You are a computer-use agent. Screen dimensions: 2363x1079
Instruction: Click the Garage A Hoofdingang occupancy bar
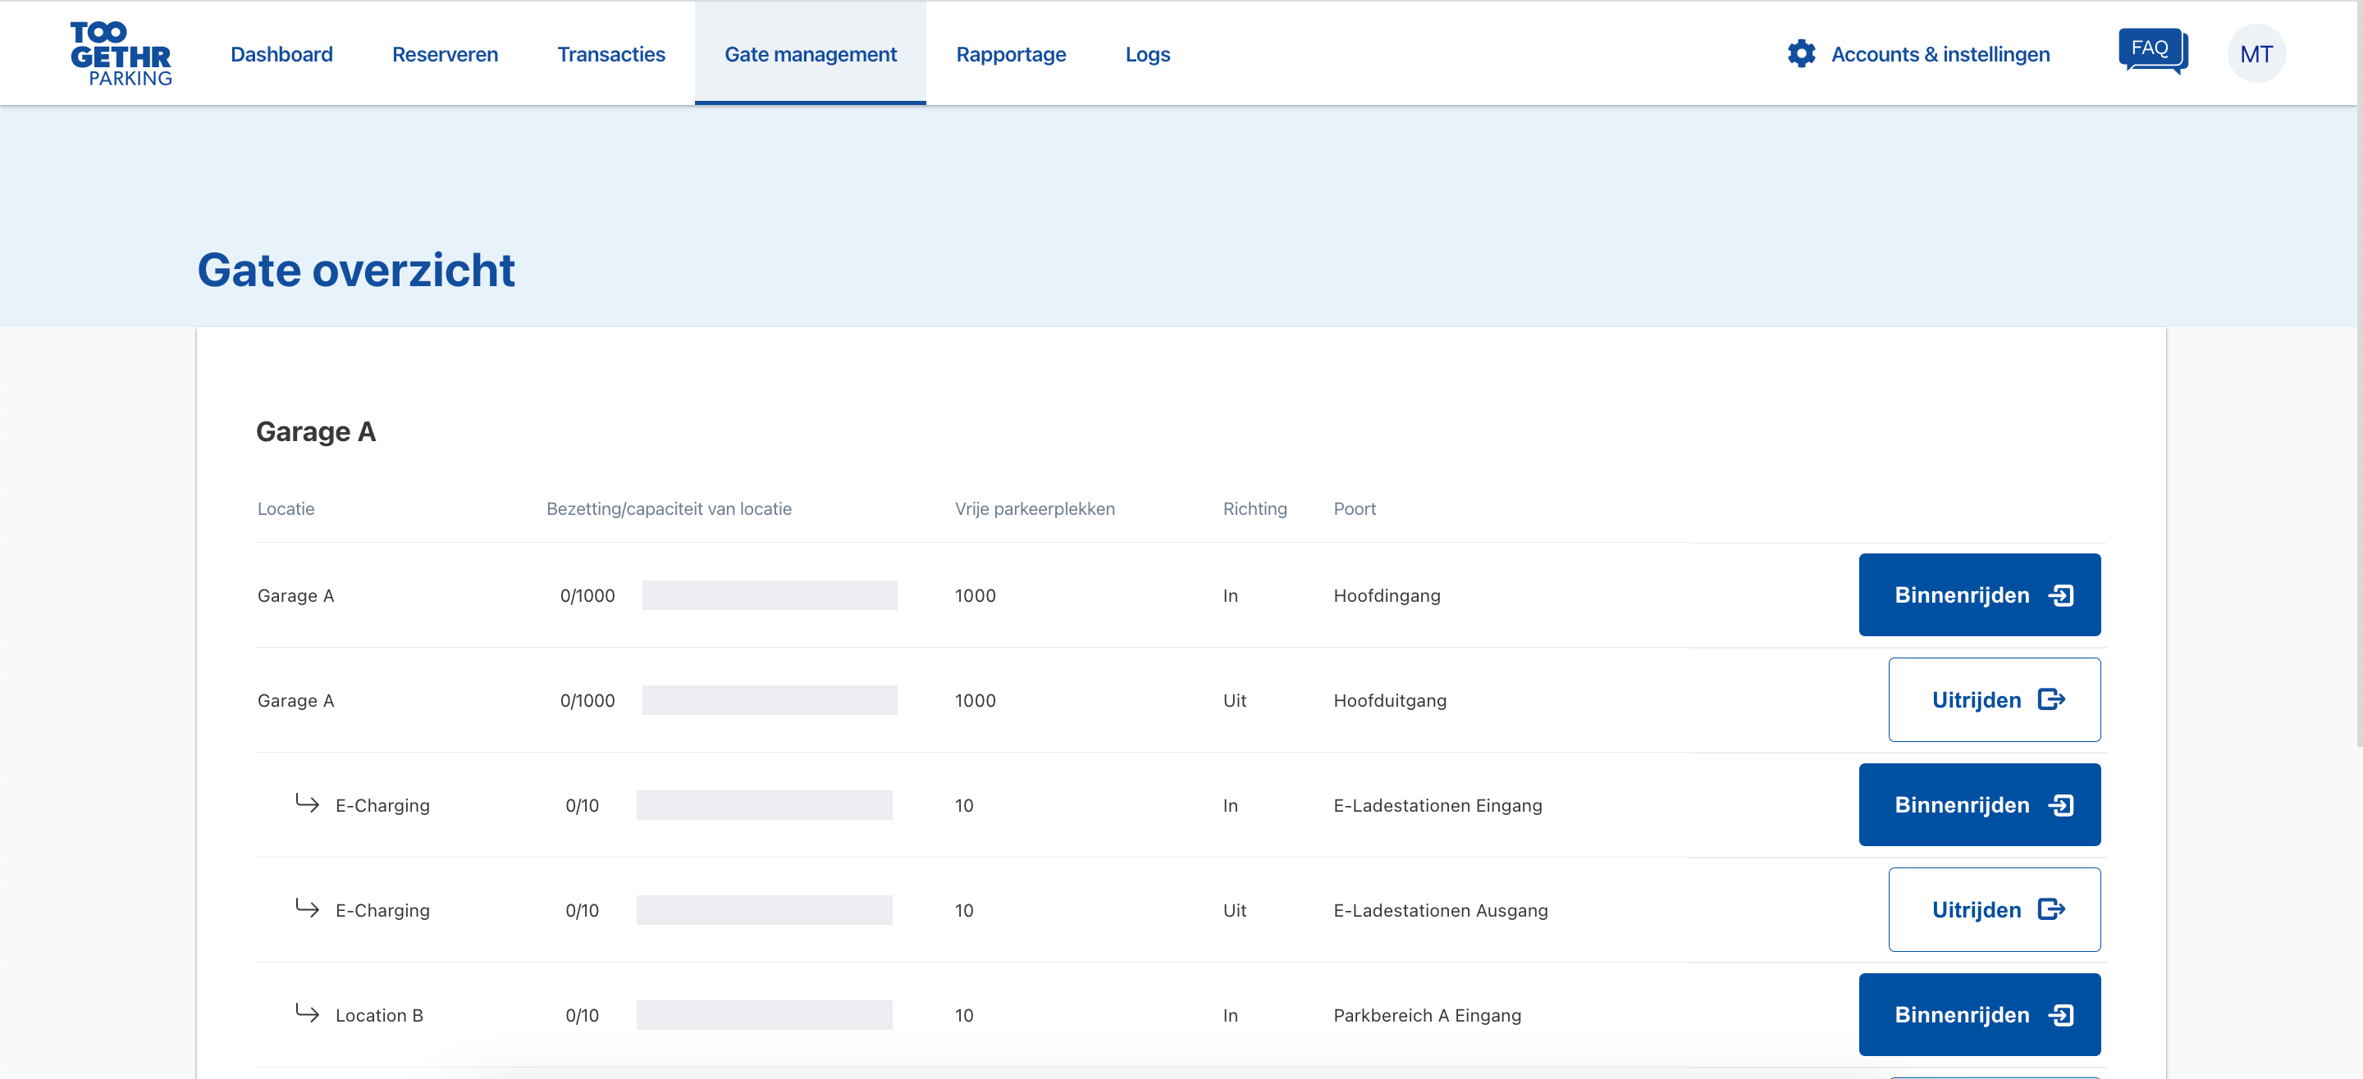tap(769, 595)
